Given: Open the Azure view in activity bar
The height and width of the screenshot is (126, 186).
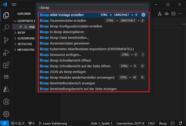Looking at the screenshot, I should [x=6, y=89].
